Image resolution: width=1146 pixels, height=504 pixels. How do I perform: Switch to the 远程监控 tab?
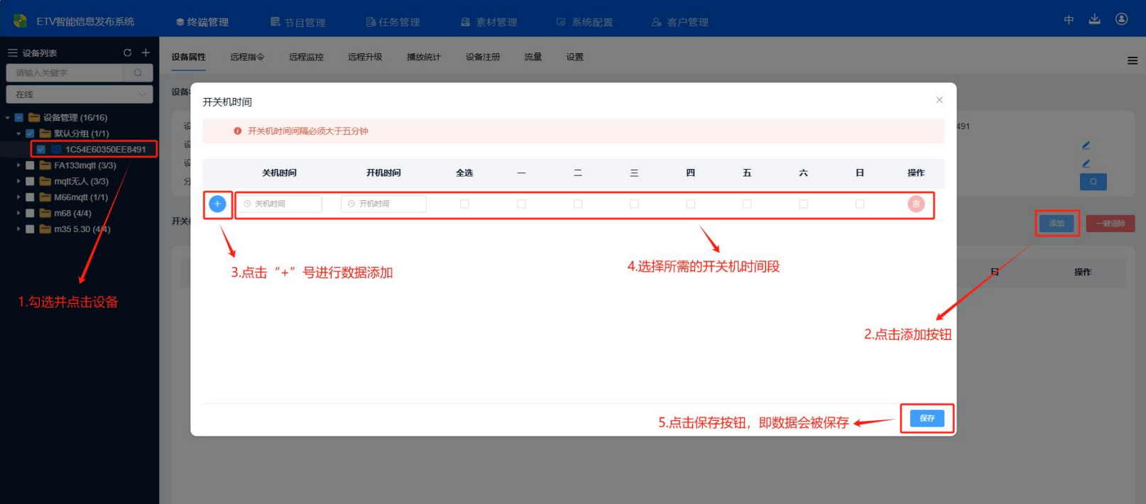pos(306,57)
